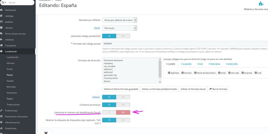The height and width of the screenshot is (134, 268).
Task: Click the Dashboard icon in sidebar
Action: coord(2,10)
